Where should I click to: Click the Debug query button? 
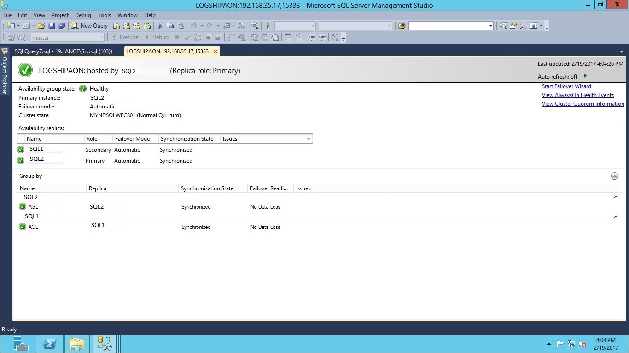(x=157, y=37)
